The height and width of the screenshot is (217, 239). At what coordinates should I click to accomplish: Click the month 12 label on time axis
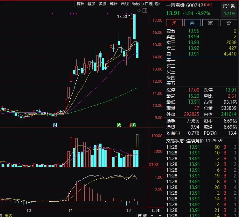point(129,211)
